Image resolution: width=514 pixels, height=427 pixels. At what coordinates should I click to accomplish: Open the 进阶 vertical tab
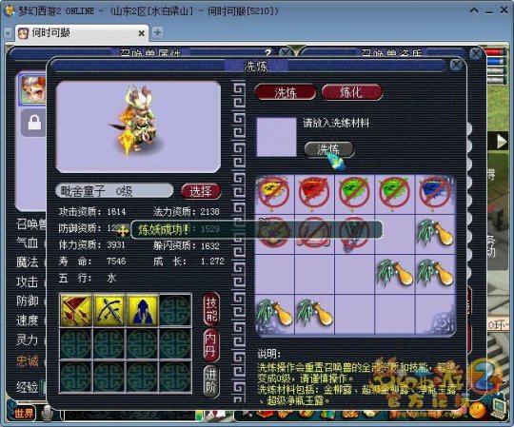[x=210, y=380]
